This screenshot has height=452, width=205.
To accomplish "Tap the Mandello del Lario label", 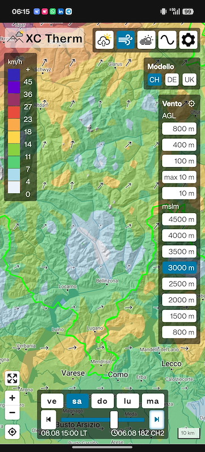I will 159,349.
